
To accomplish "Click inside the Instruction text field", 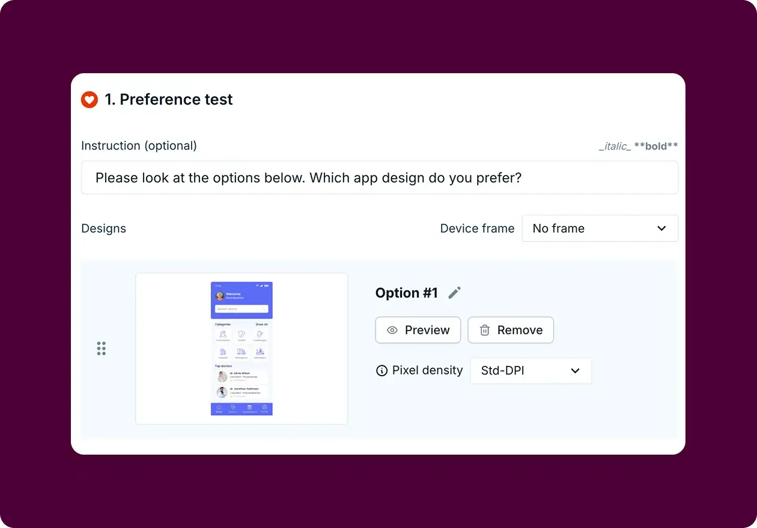I will pyautogui.click(x=380, y=178).
